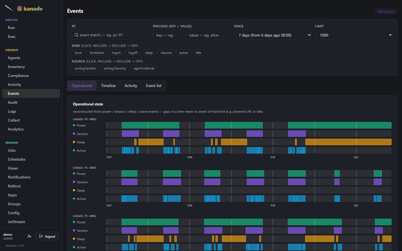402x251 pixels.
Task: Toggle the idle kind filter chip
Action: (198, 53)
